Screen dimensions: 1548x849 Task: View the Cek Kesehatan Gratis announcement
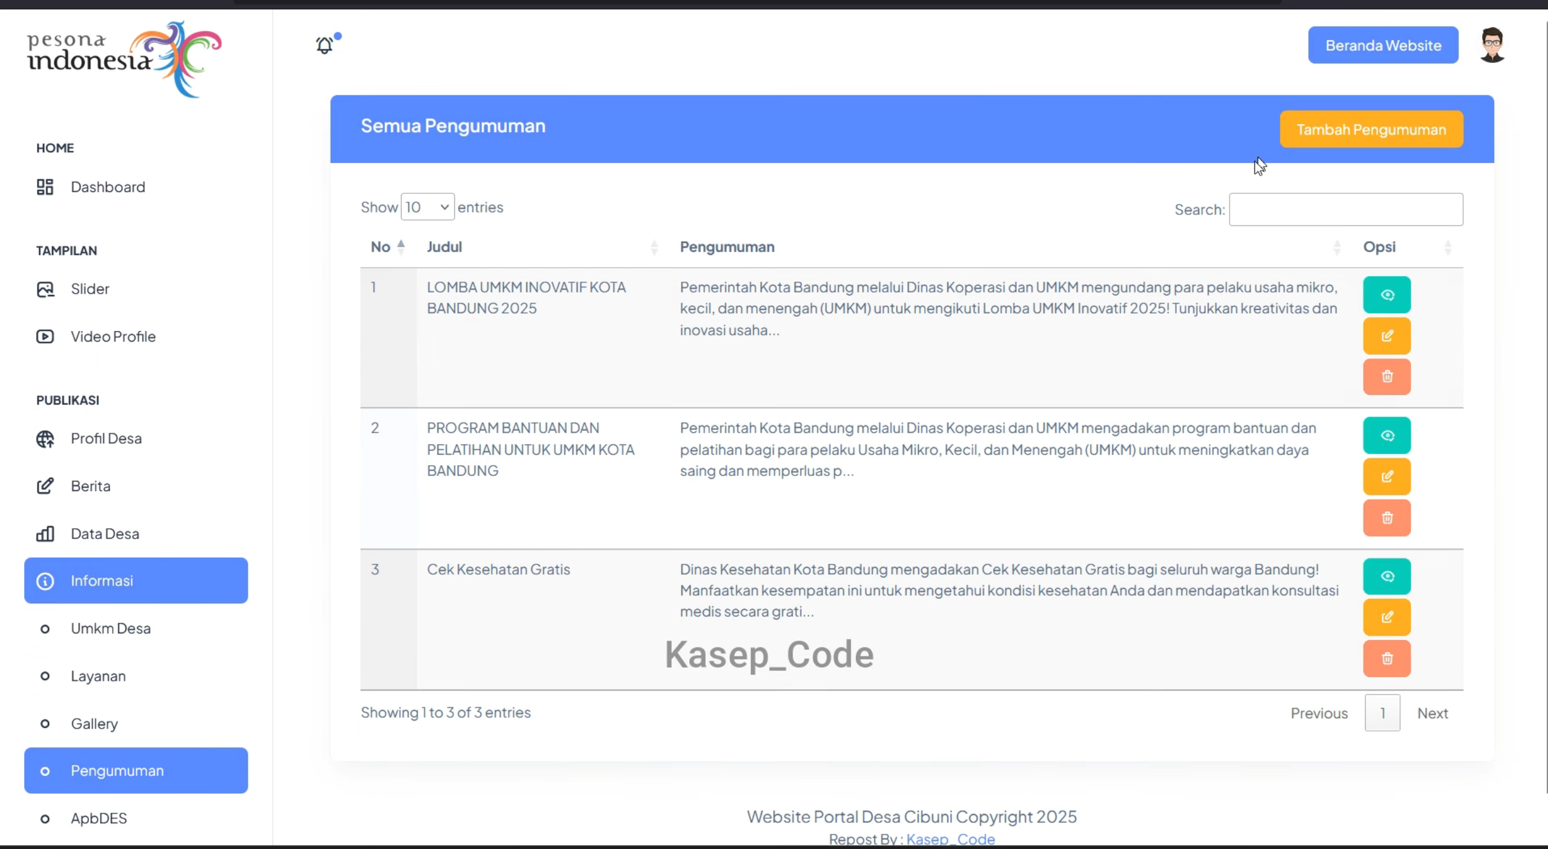1386,576
